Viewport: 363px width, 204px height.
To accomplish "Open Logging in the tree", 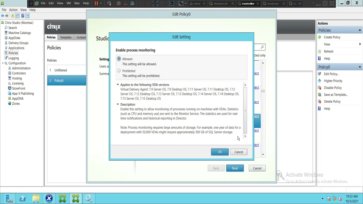I will [14, 58].
